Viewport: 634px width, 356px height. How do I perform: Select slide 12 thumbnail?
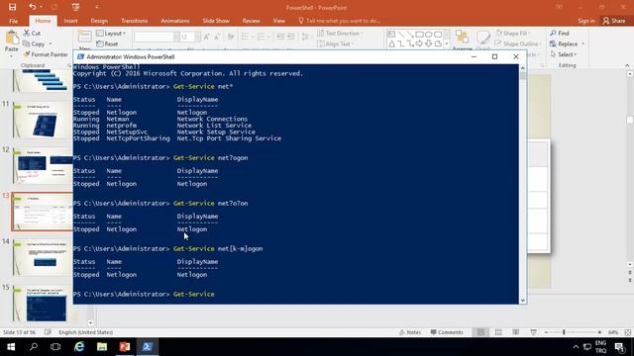pyautogui.click(x=42, y=165)
